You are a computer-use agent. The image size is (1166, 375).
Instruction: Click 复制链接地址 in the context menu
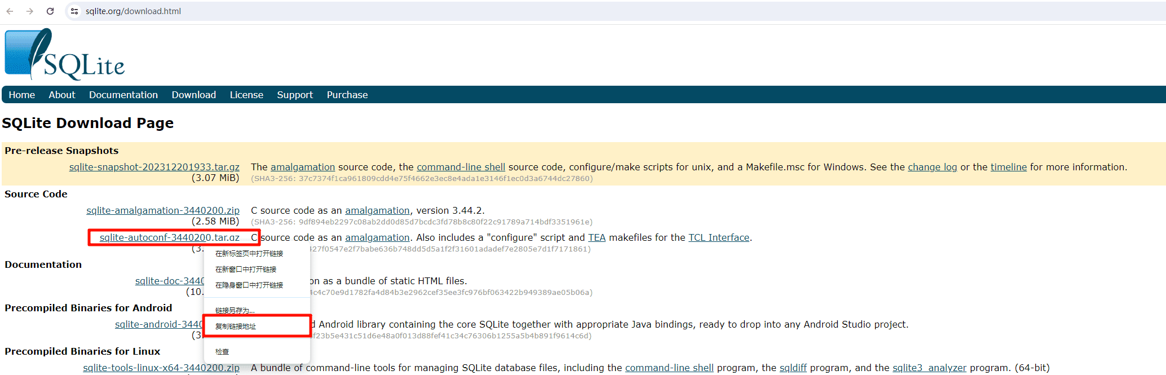pyautogui.click(x=257, y=326)
